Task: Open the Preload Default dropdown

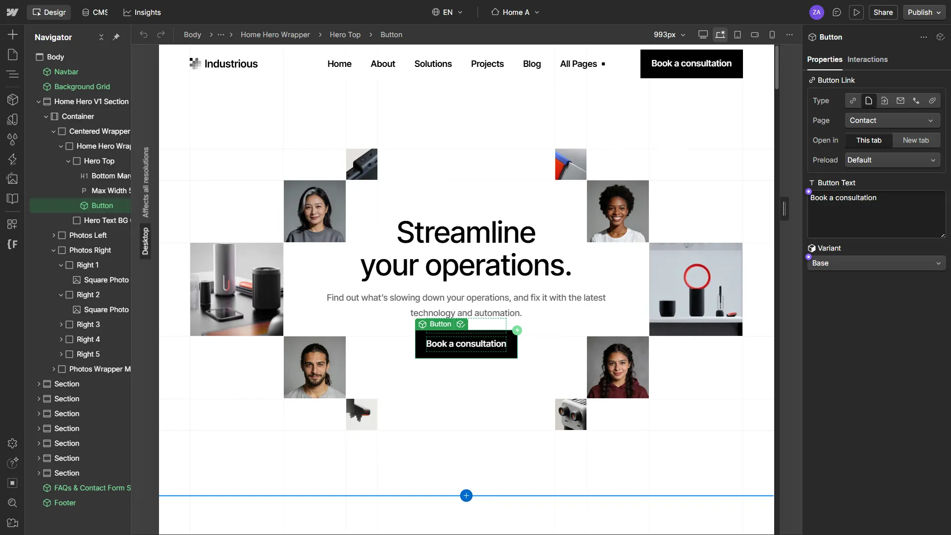Action: point(892,160)
